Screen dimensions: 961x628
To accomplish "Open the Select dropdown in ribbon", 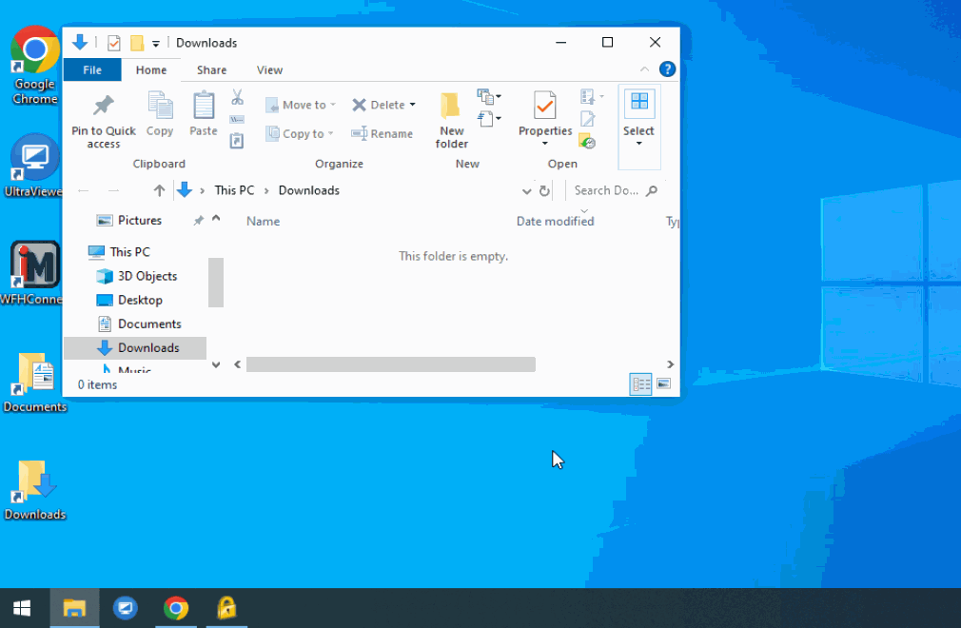I will pyautogui.click(x=638, y=144).
